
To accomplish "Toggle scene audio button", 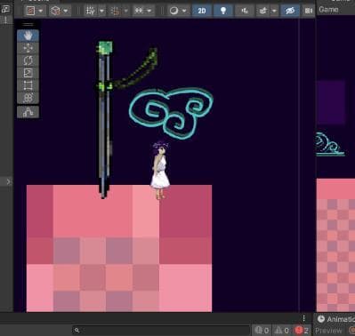I will coord(245,11).
